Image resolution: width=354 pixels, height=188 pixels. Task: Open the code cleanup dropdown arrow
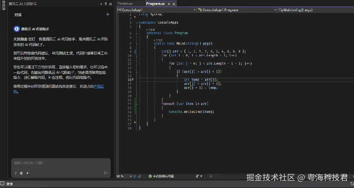coord(201,176)
